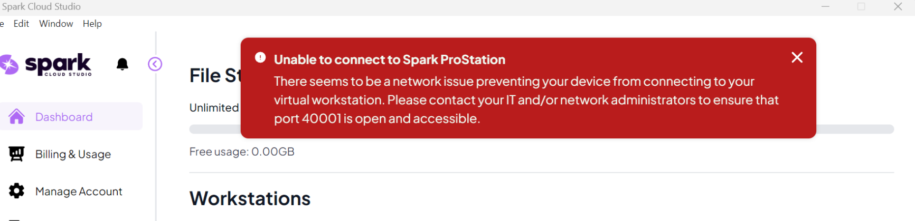The height and width of the screenshot is (221, 915).
Task: Close the Spark Cloud Studio window
Action: coord(898,7)
